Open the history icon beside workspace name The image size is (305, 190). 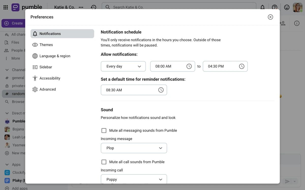point(94,7)
